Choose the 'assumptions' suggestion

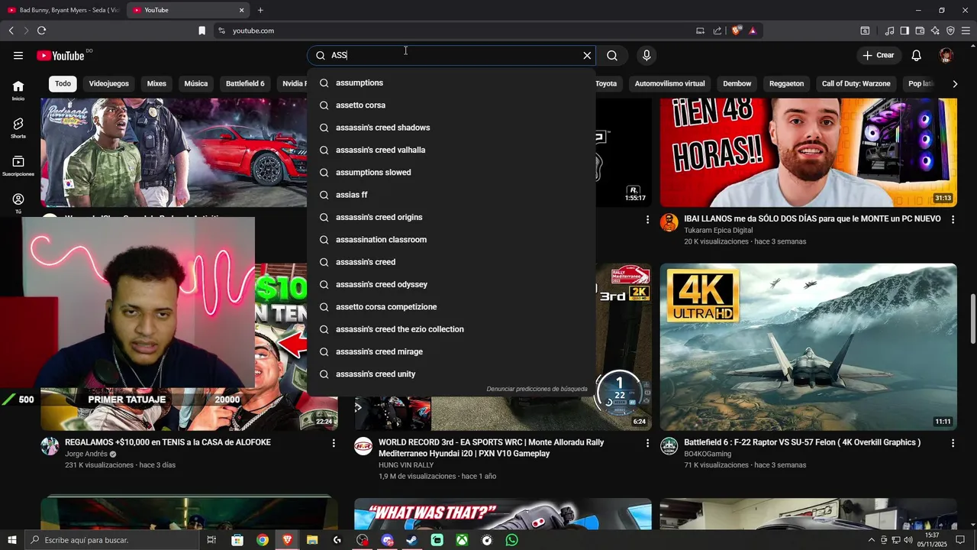[x=451, y=82]
